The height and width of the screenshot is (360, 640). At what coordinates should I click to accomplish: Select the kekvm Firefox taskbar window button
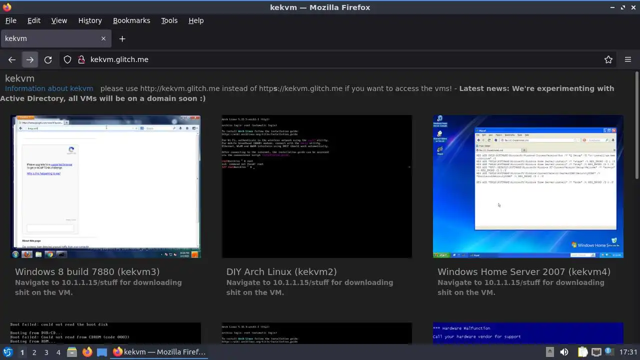[159, 352]
